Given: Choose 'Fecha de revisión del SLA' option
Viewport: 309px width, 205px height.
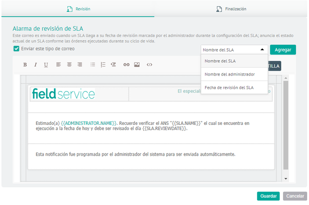Looking at the screenshot, I should (x=229, y=87).
